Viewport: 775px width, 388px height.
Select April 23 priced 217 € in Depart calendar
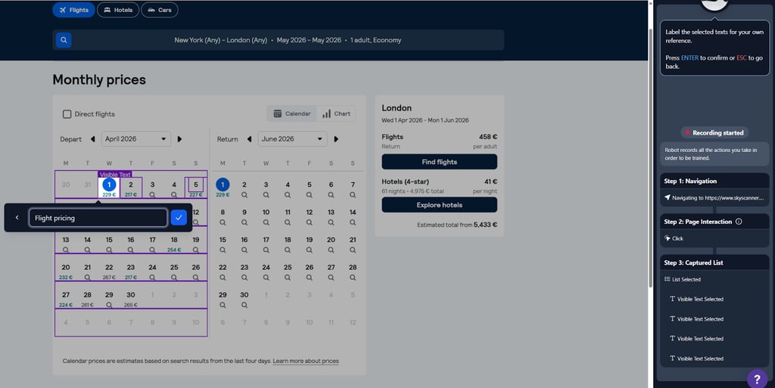pyautogui.click(x=130, y=272)
